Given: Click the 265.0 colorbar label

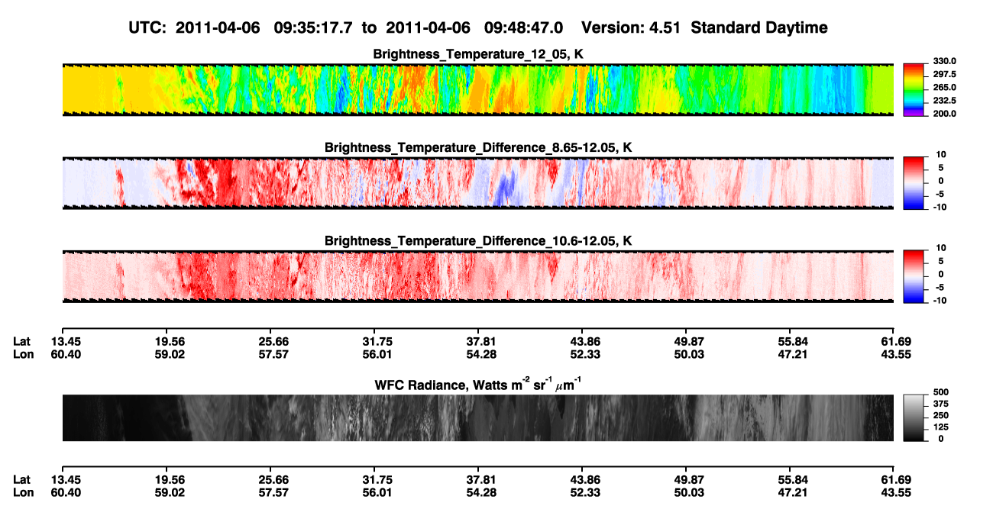Looking at the screenshot, I should pos(944,87).
